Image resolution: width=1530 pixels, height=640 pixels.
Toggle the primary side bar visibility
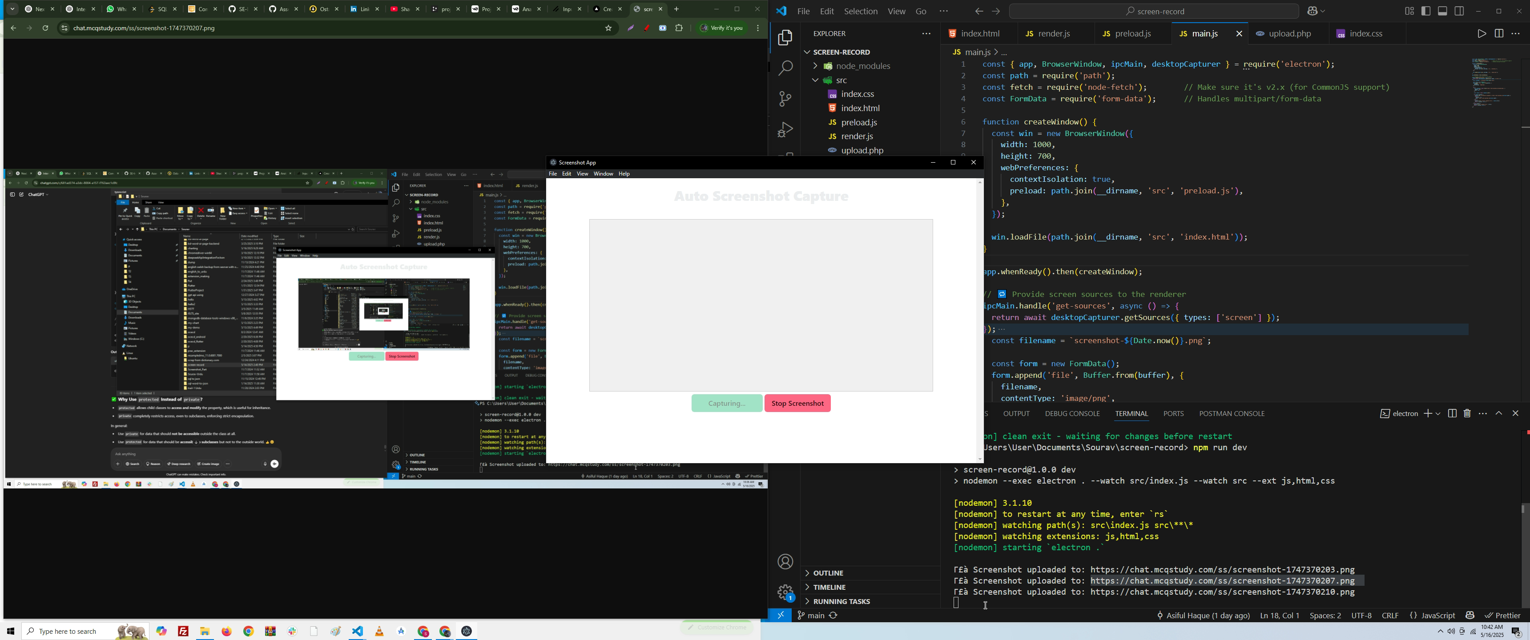(x=1425, y=11)
